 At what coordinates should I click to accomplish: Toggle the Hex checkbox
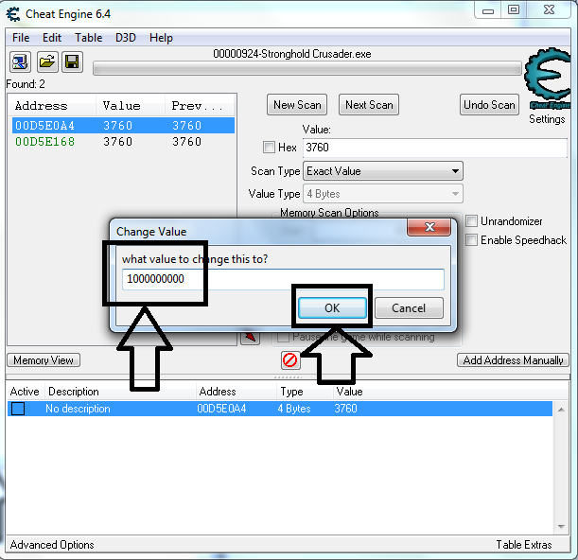click(269, 148)
